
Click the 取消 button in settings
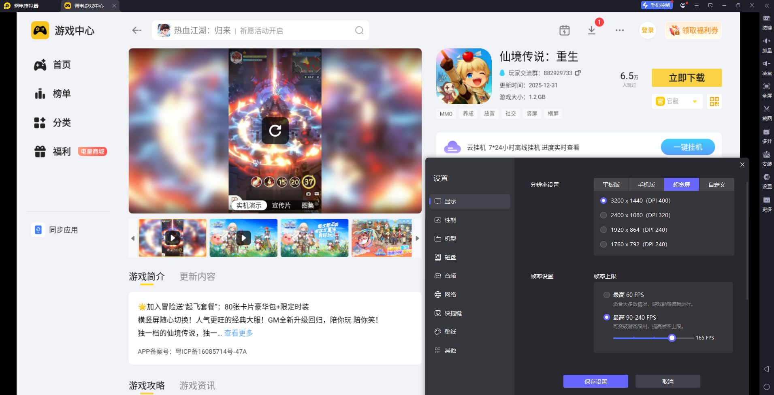[668, 381]
